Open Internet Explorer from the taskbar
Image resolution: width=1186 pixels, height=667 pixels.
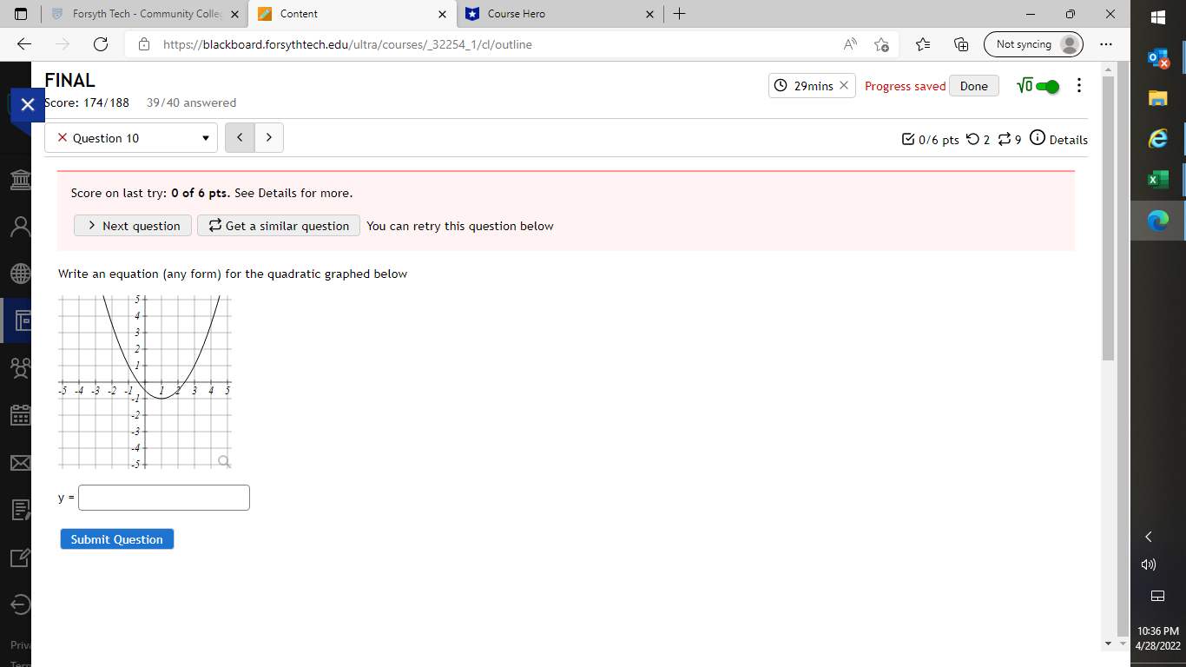tap(1158, 138)
